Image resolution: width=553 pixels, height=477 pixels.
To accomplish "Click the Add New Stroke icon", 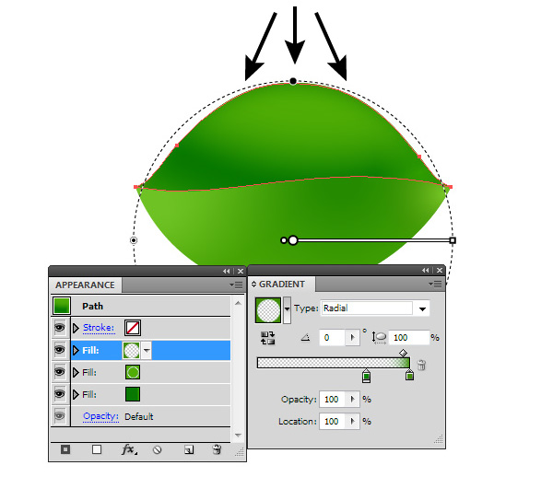I will point(65,449).
